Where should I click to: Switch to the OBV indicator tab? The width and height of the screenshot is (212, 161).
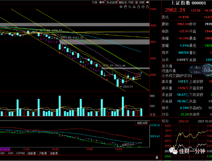click(3, 153)
